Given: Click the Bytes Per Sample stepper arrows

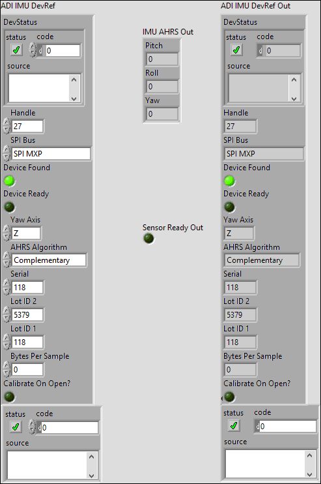Looking at the screenshot, I should (x=7, y=369).
